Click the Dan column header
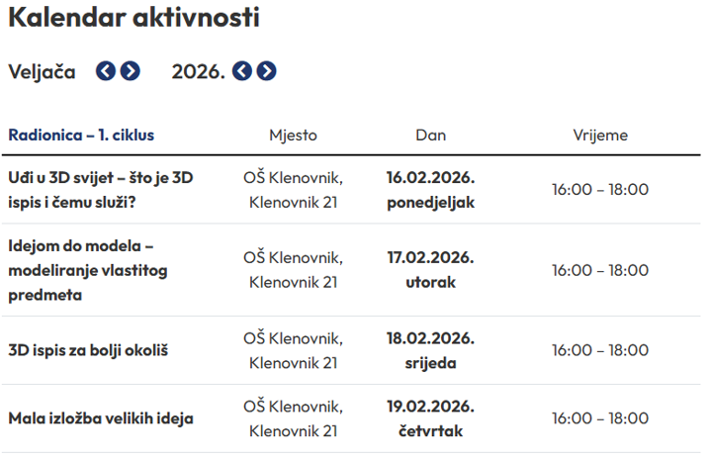 point(430,136)
